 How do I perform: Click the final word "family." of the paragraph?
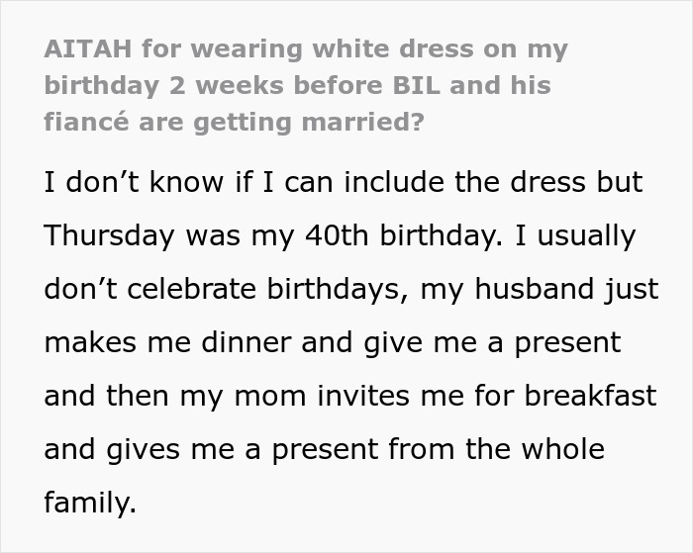[x=89, y=504]
